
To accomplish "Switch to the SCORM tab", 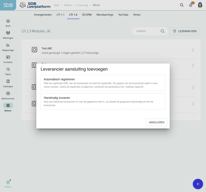I will click(x=87, y=15).
